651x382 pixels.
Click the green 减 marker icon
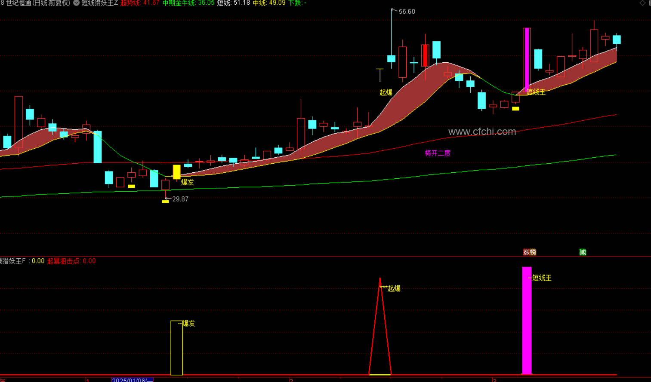[x=583, y=252]
